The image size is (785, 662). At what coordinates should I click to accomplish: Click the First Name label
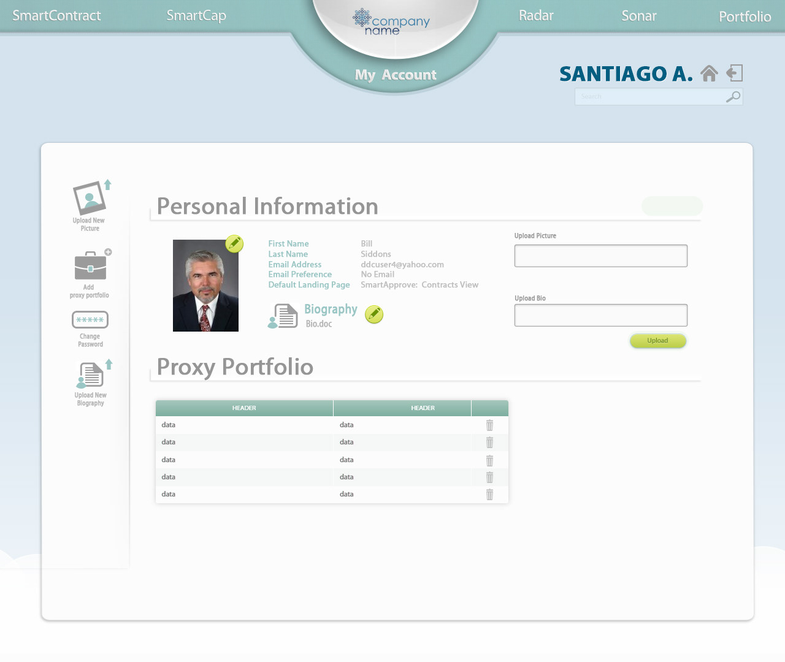(288, 244)
